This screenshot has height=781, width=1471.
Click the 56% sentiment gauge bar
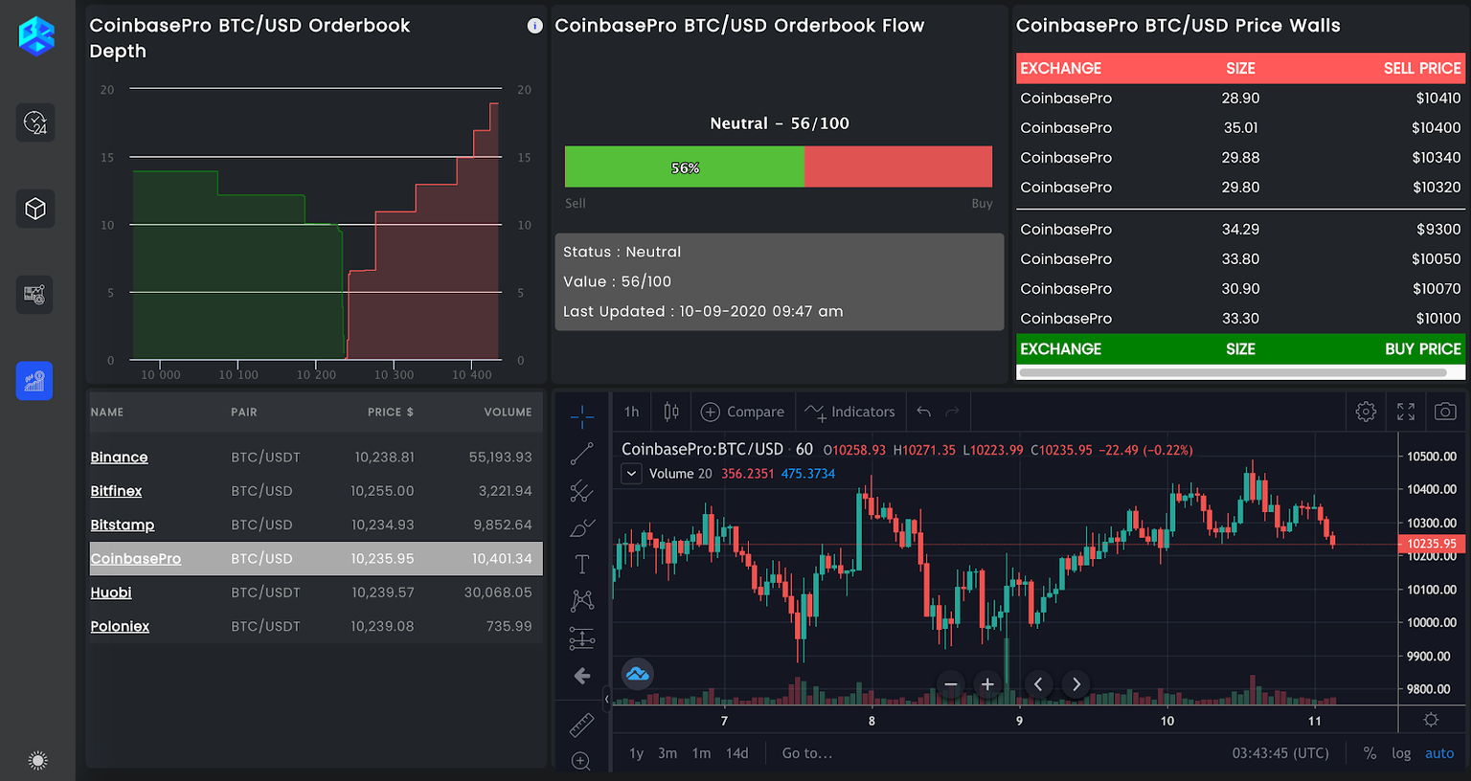pos(684,166)
